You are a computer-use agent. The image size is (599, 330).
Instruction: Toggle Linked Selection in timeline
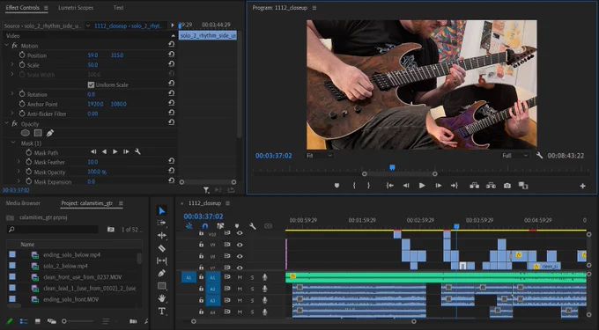pyautogui.click(x=221, y=226)
